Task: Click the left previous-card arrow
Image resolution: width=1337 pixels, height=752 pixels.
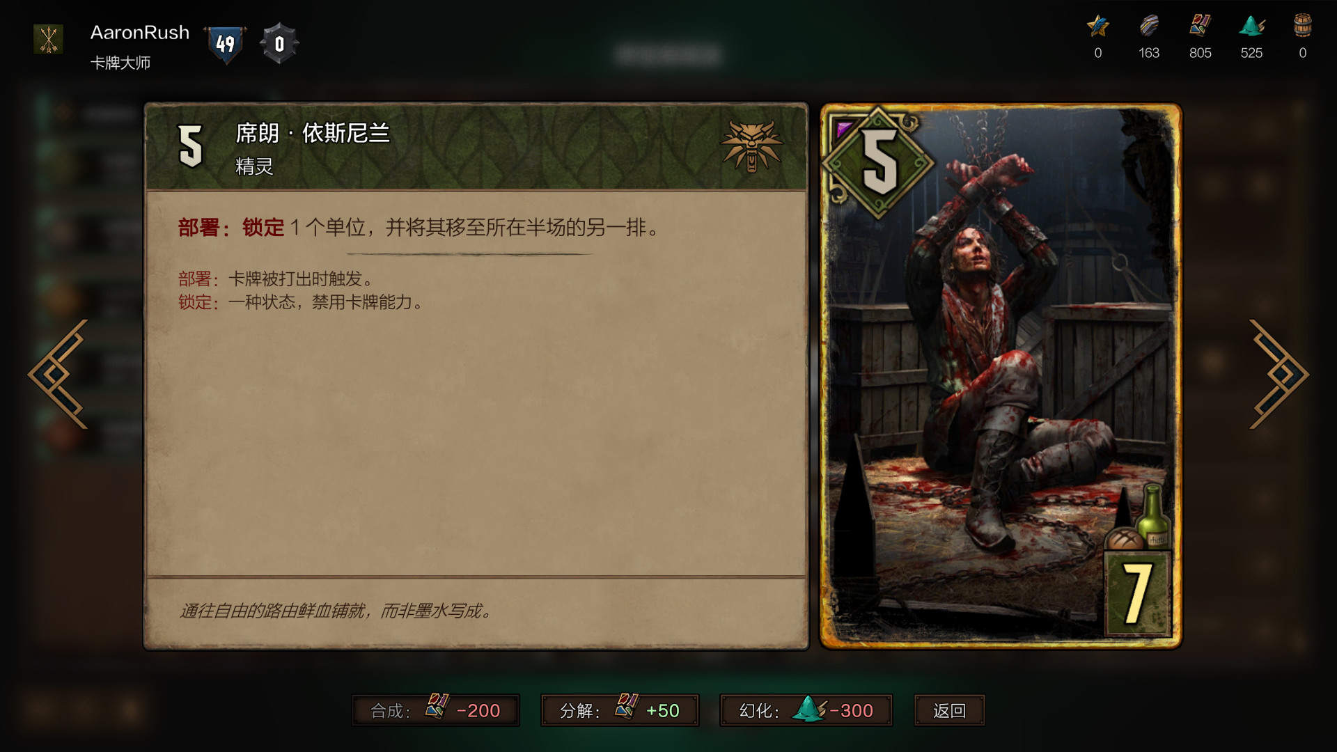Action: [x=58, y=374]
